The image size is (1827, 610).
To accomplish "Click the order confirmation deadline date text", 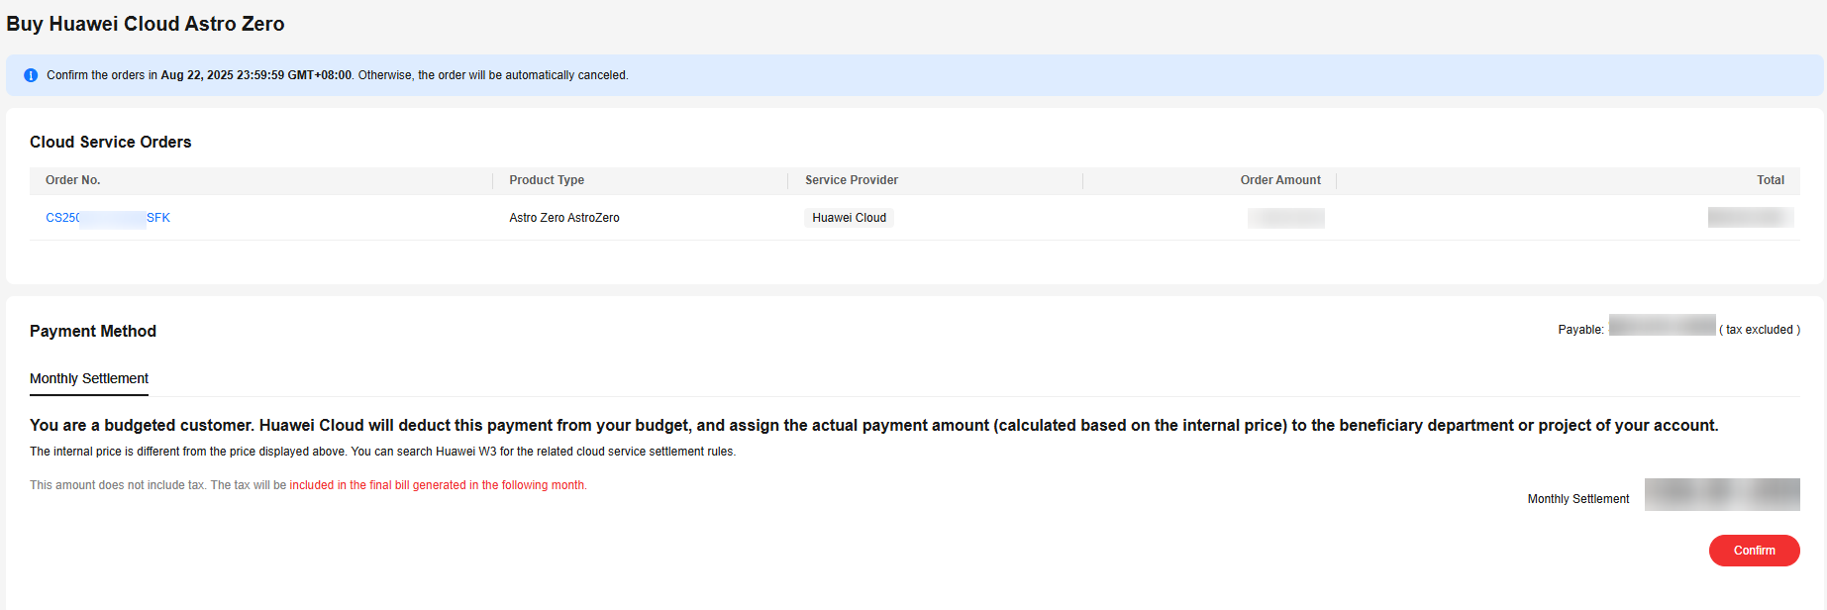I will (256, 75).
